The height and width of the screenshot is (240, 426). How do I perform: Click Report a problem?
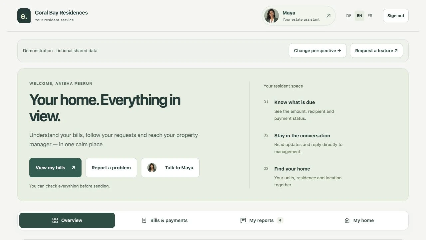click(x=111, y=168)
